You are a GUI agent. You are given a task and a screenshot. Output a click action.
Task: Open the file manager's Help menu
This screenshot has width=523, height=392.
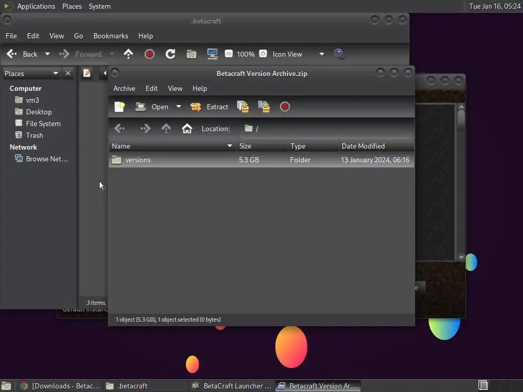[146, 36]
